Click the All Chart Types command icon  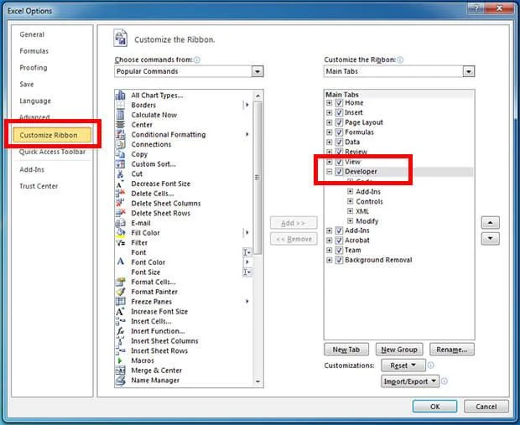tap(120, 96)
